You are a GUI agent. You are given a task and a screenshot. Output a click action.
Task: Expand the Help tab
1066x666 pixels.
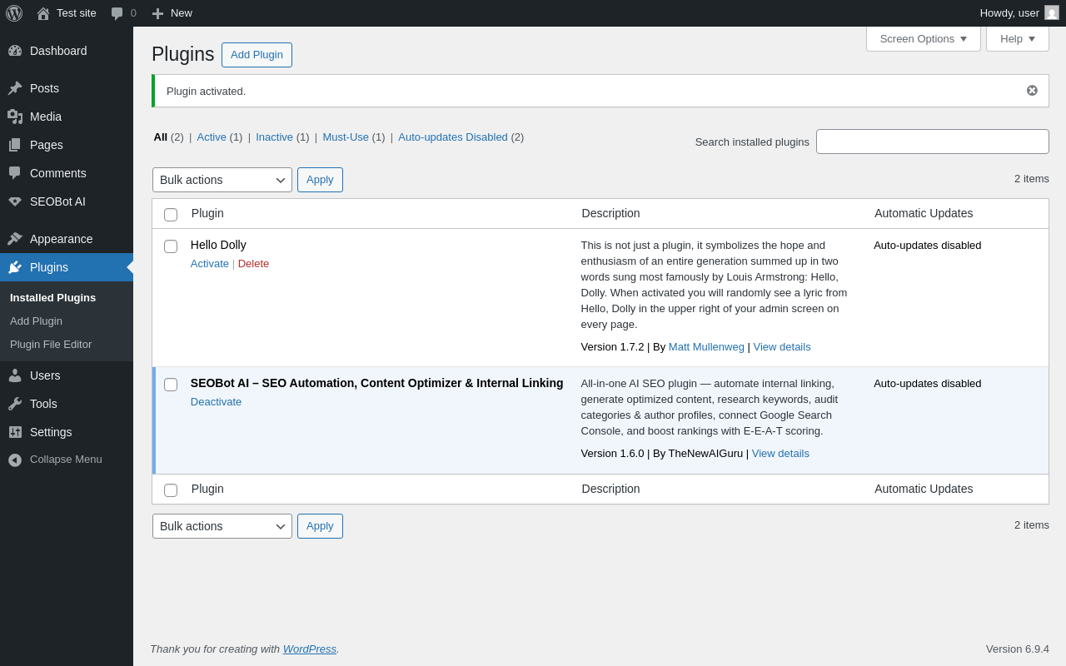coord(1017,38)
